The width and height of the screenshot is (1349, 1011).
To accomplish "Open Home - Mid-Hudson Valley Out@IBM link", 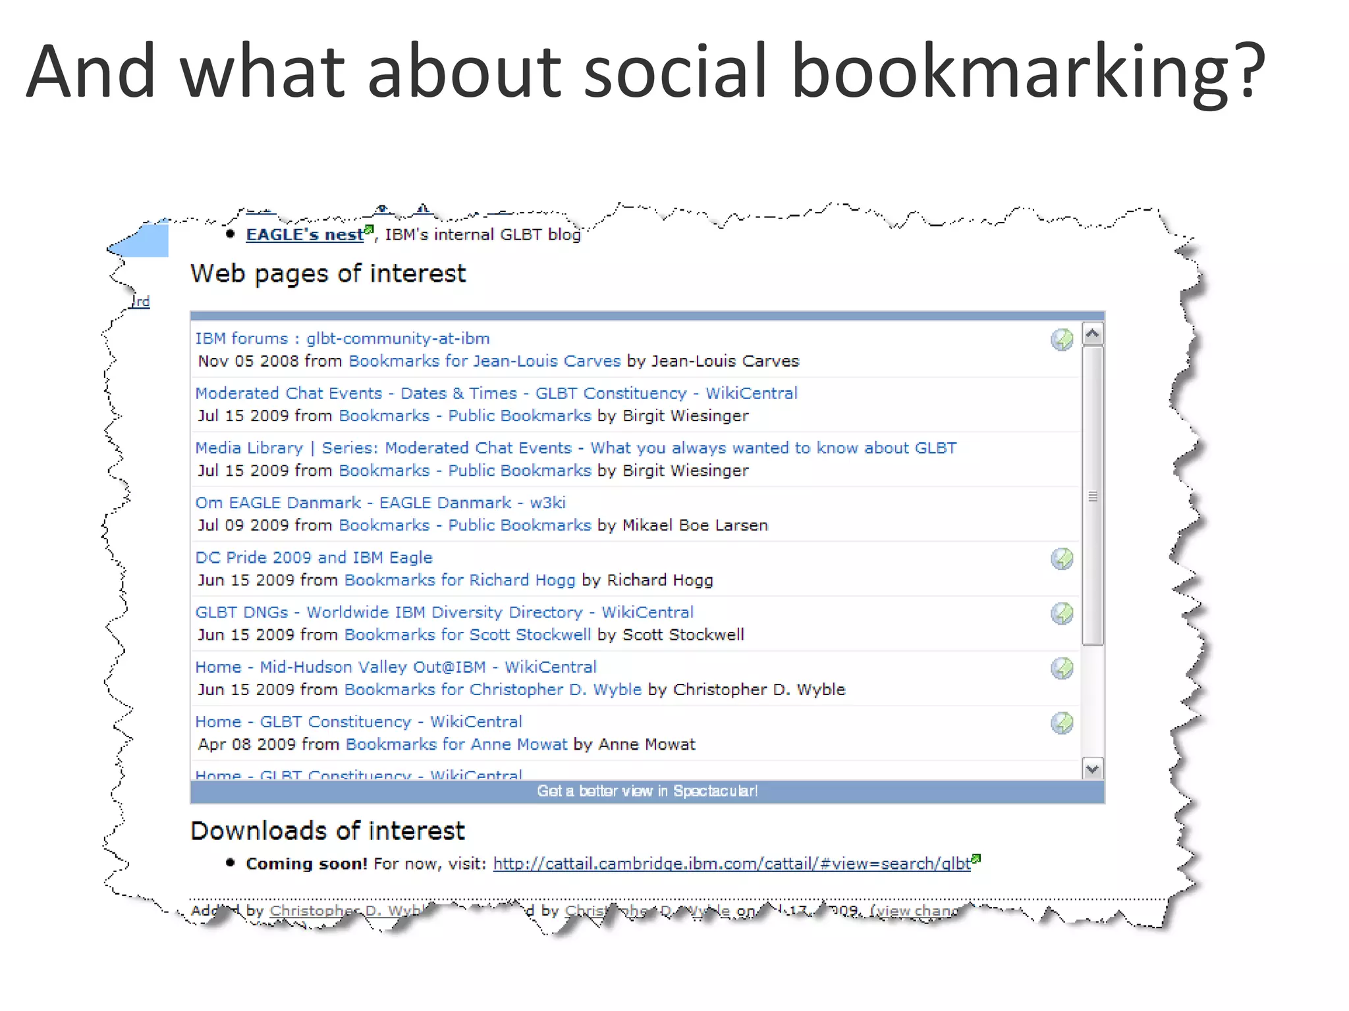I will tap(396, 667).
